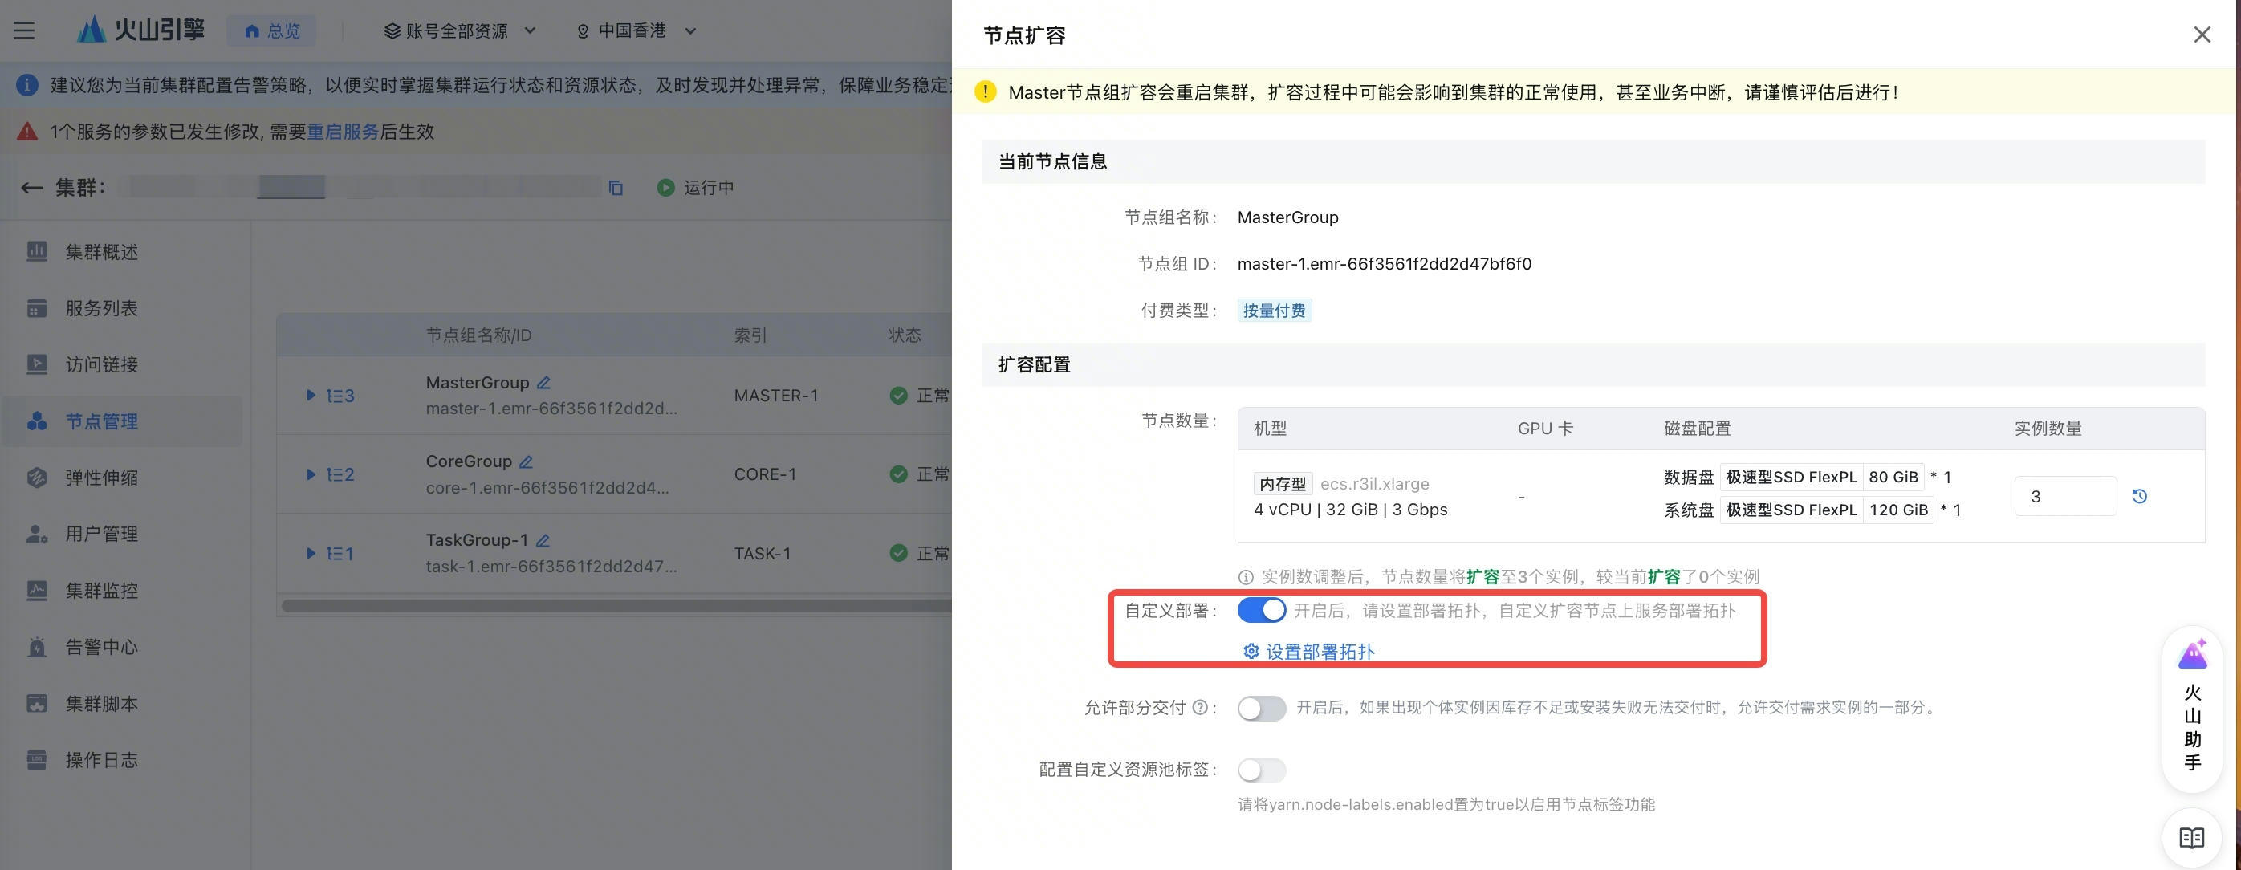The width and height of the screenshot is (2241, 870).
Task: Open 集群脚本 in the sidebar
Action: pyautogui.click(x=122, y=703)
